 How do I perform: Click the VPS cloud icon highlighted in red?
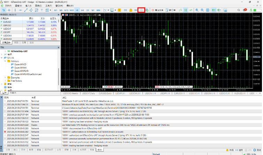141,10
